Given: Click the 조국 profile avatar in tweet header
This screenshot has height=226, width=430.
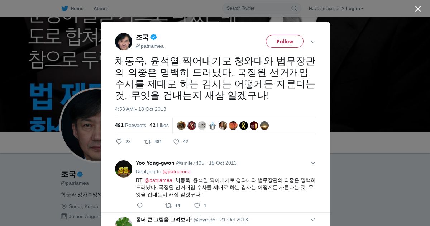Looking at the screenshot, I should click(x=124, y=42).
